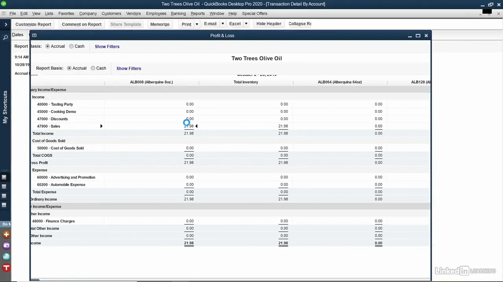Click 60200 · Automobile Expense row label
This screenshot has width=503, height=282.
[61, 185]
